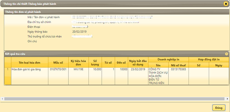Click the Tên sub-column header
Viewport: 230px width, 112px height.
(x=158, y=65)
